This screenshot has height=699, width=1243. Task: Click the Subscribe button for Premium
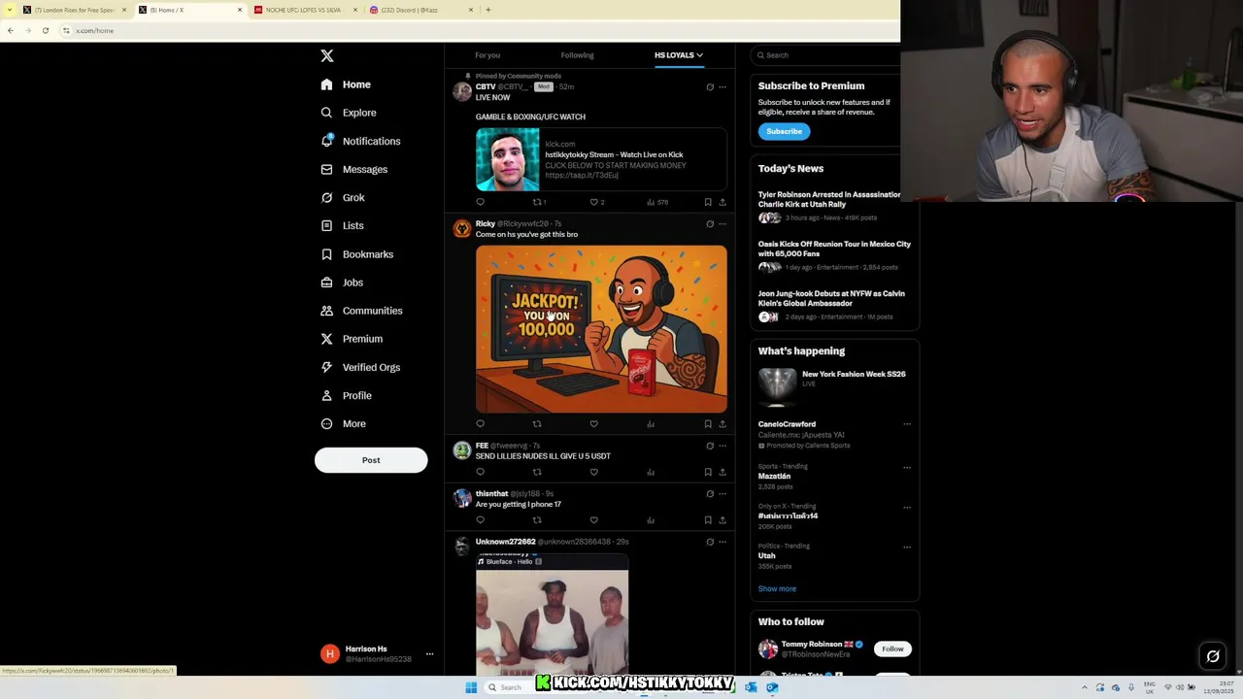[784, 131]
